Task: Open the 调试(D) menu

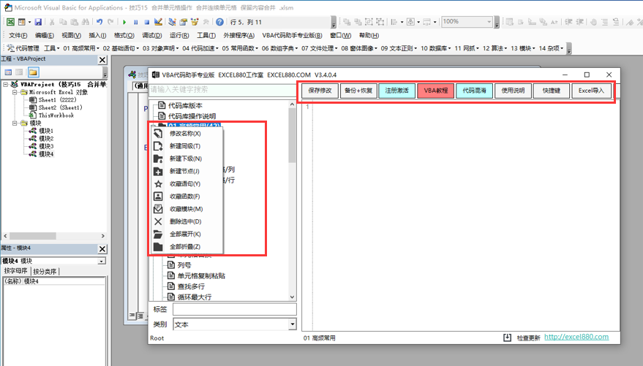Action: click(151, 35)
